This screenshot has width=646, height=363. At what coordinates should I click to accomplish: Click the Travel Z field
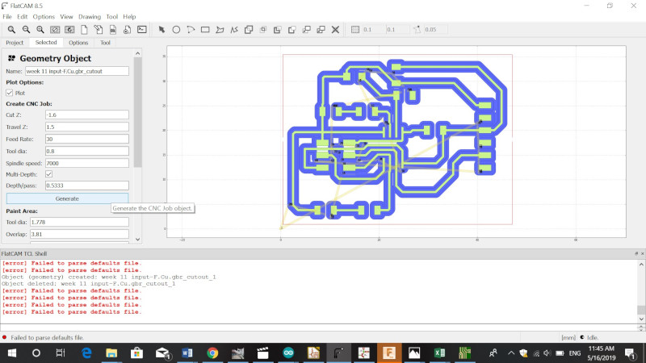87,127
